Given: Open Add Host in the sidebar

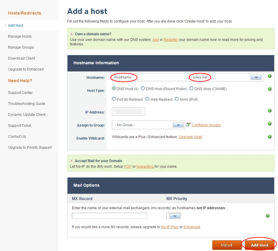Looking at the screenshot, I should tap(16, 25).
